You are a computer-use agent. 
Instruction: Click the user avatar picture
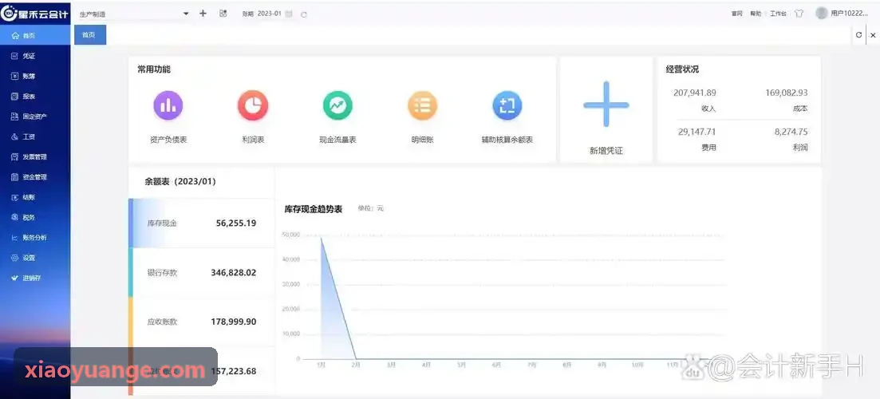(x=822, y=13)
